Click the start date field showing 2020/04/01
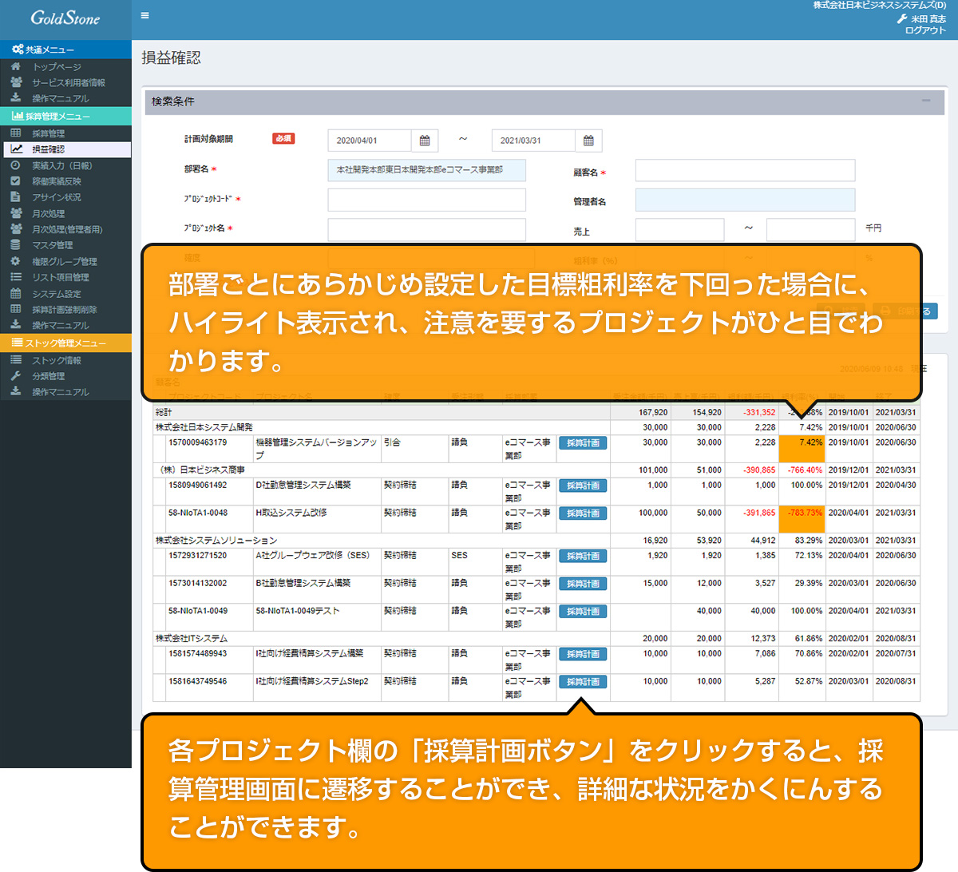The height and width of the screenshot is (872, 958). 370,141
